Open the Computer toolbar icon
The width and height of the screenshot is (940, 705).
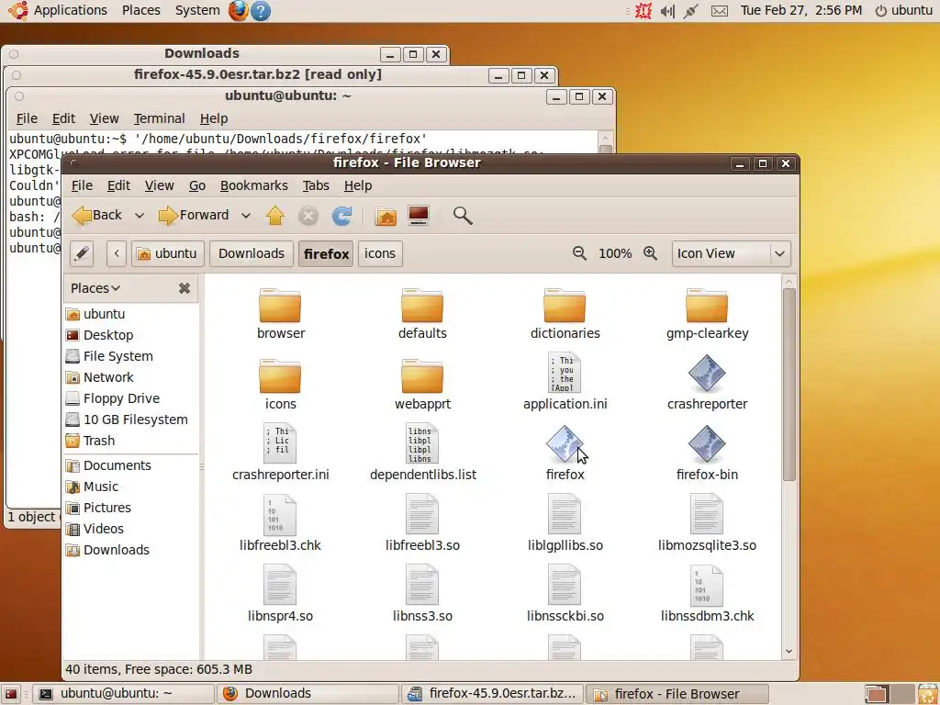419,215
